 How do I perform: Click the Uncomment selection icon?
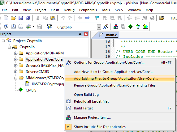[x=152, y=18]
